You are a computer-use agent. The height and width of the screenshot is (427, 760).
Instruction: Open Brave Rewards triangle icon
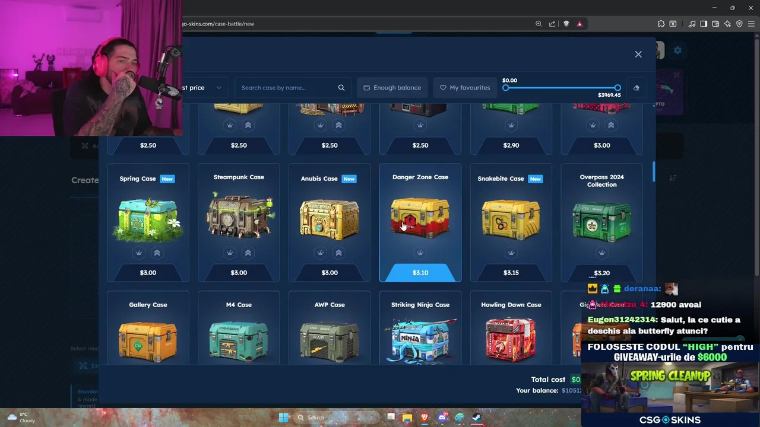pyautogui.click(x=579, y=24)
